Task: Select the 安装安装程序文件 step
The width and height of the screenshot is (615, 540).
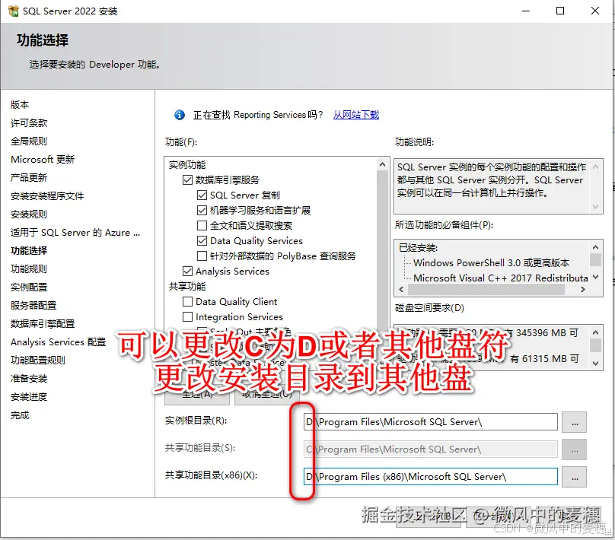Action: point(47,196)
